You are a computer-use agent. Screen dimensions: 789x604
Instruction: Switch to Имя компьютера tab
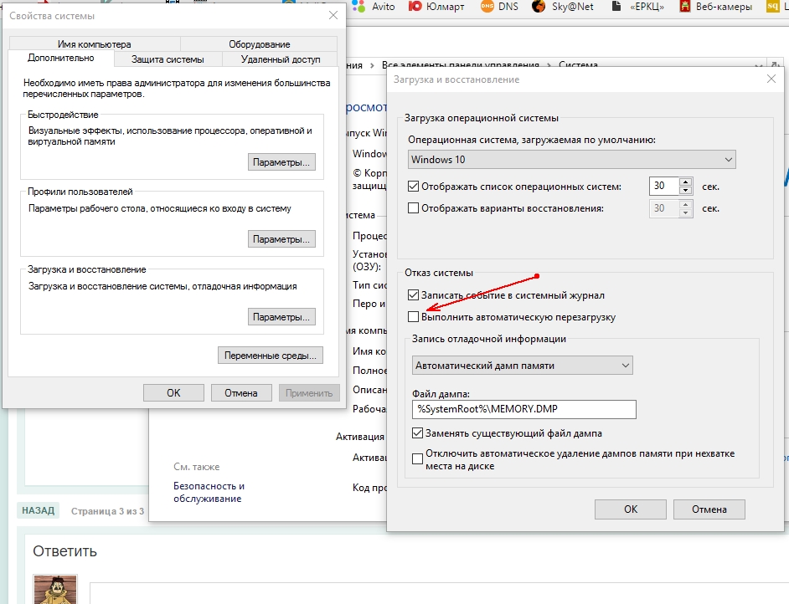click(95, 44)
